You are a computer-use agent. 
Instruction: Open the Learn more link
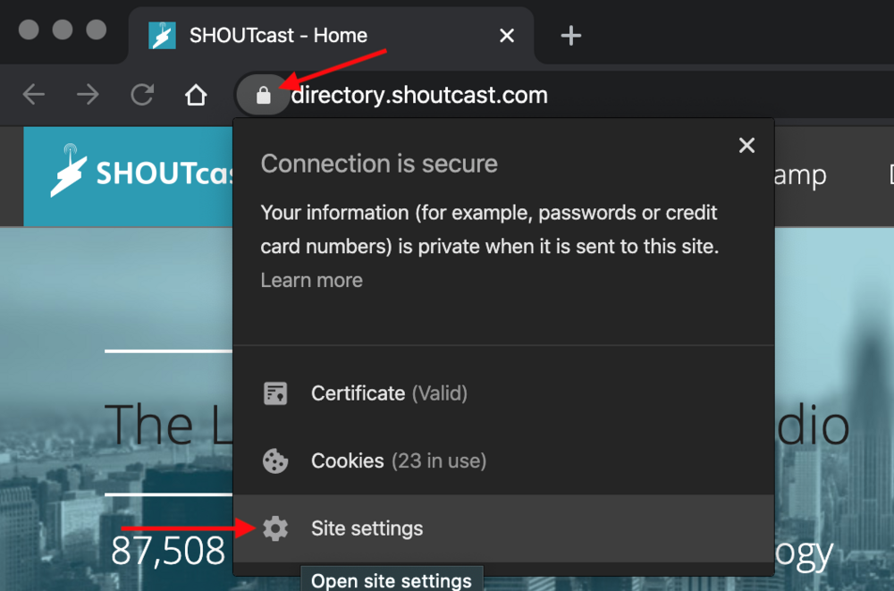[x=311, y=281]
